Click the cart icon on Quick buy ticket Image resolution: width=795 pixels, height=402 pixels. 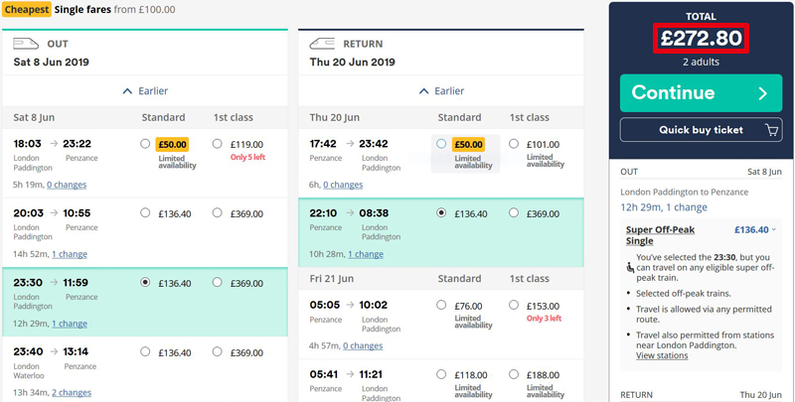(771, 130)
